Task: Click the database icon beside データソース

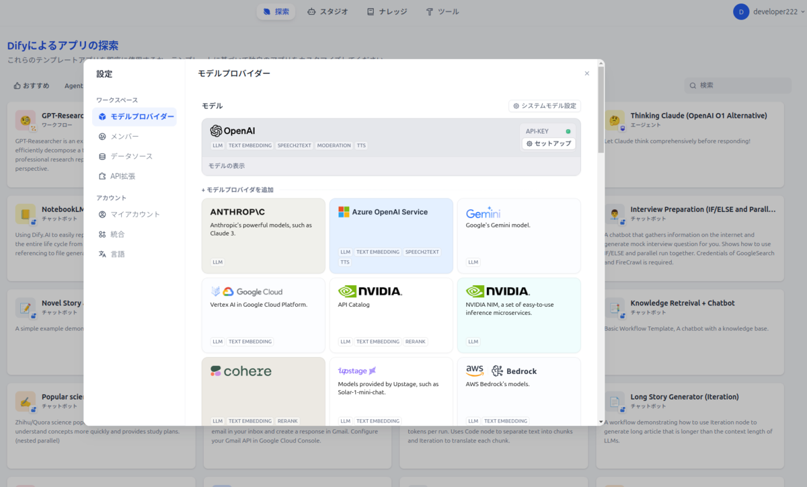Action: [102, 156]
